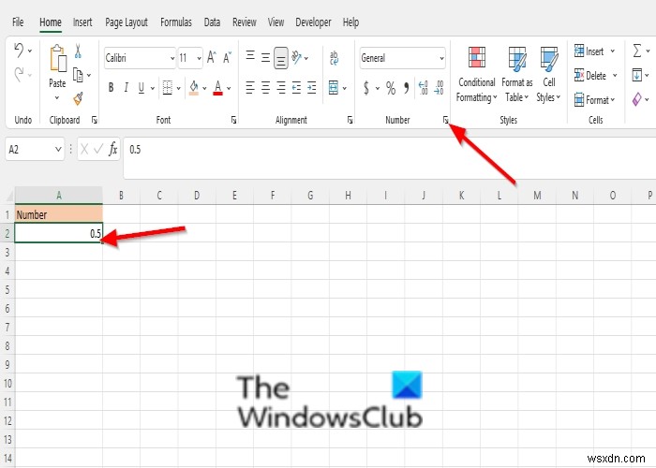Decrease font size with small A

point(227,58)
